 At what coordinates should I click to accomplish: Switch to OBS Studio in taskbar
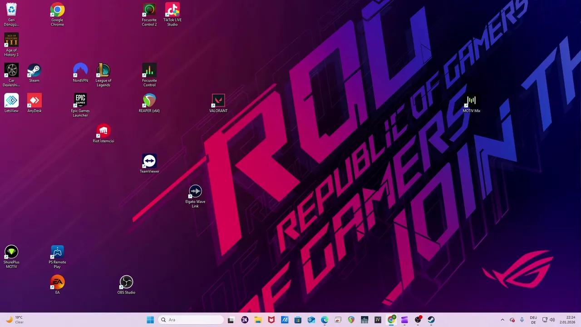pyautogui.click(x=418, y=320)
